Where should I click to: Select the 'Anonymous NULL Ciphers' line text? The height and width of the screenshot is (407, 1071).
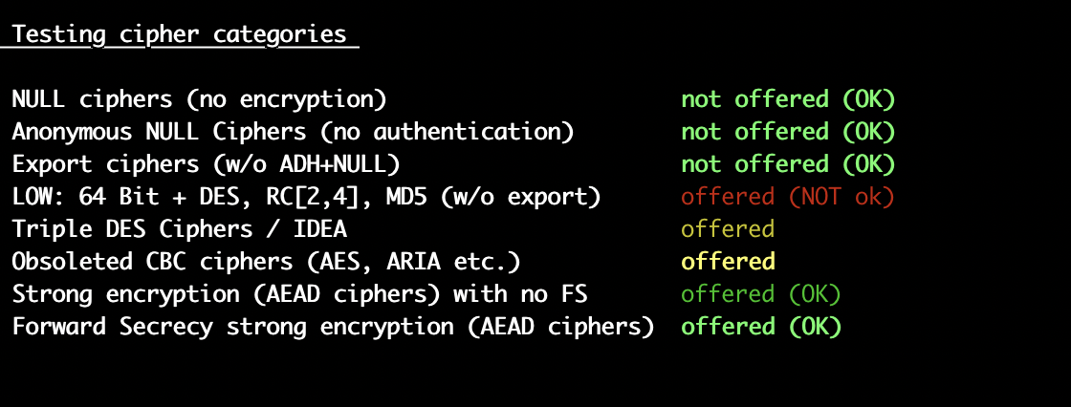[293, 132]
